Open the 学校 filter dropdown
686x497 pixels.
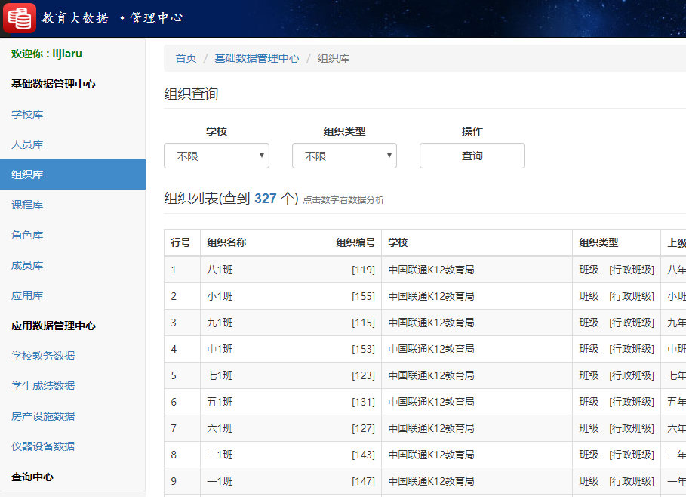click(216, 156)
